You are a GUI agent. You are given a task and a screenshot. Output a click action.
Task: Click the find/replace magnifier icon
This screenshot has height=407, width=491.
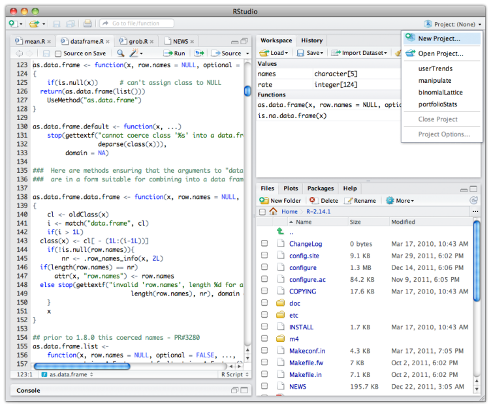click(120, 53)
